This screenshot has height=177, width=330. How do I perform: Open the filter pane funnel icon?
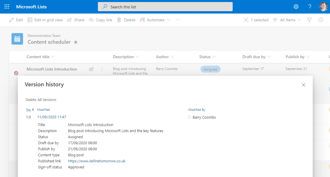click(x=309, y=20)
